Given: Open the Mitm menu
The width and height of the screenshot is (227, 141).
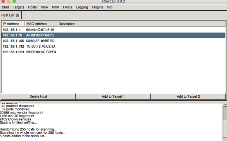Looking at the screenshot, I should click(55, 7).
